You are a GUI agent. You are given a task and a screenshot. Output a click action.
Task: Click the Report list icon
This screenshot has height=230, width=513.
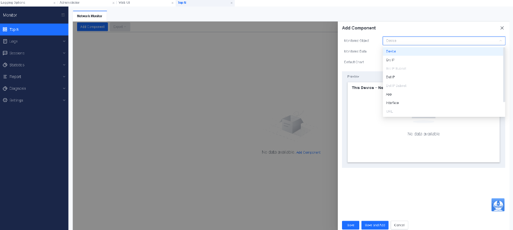pos(5,77)
